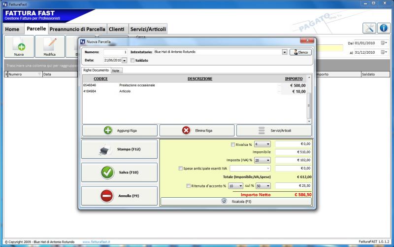Click the green checkmark Salva (F10) icon

(107, 173)
